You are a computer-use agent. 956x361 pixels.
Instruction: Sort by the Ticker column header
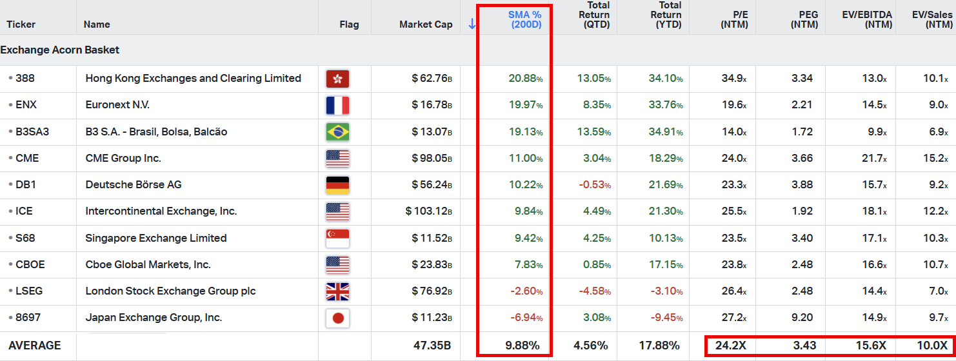click(21, 24)
